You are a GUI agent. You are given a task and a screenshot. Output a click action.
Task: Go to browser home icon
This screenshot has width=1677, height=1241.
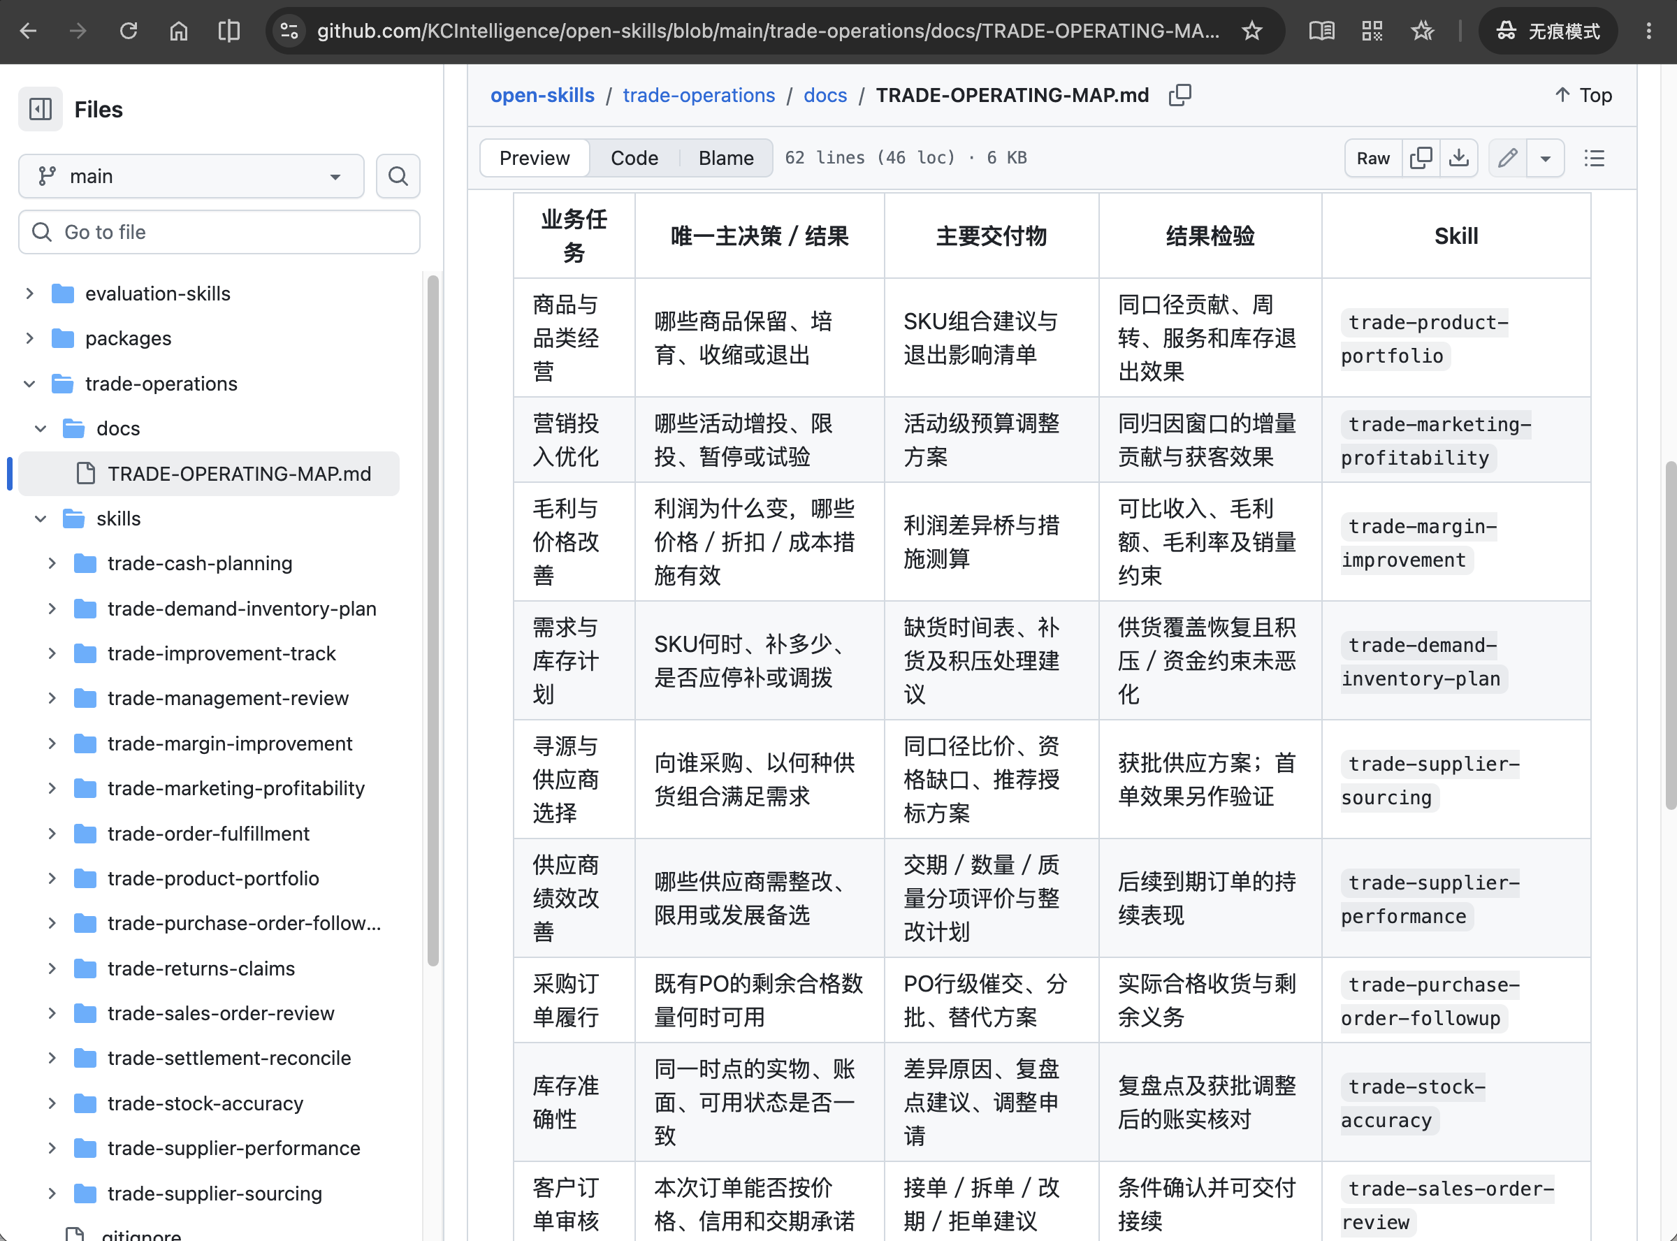tap(179, 31)
